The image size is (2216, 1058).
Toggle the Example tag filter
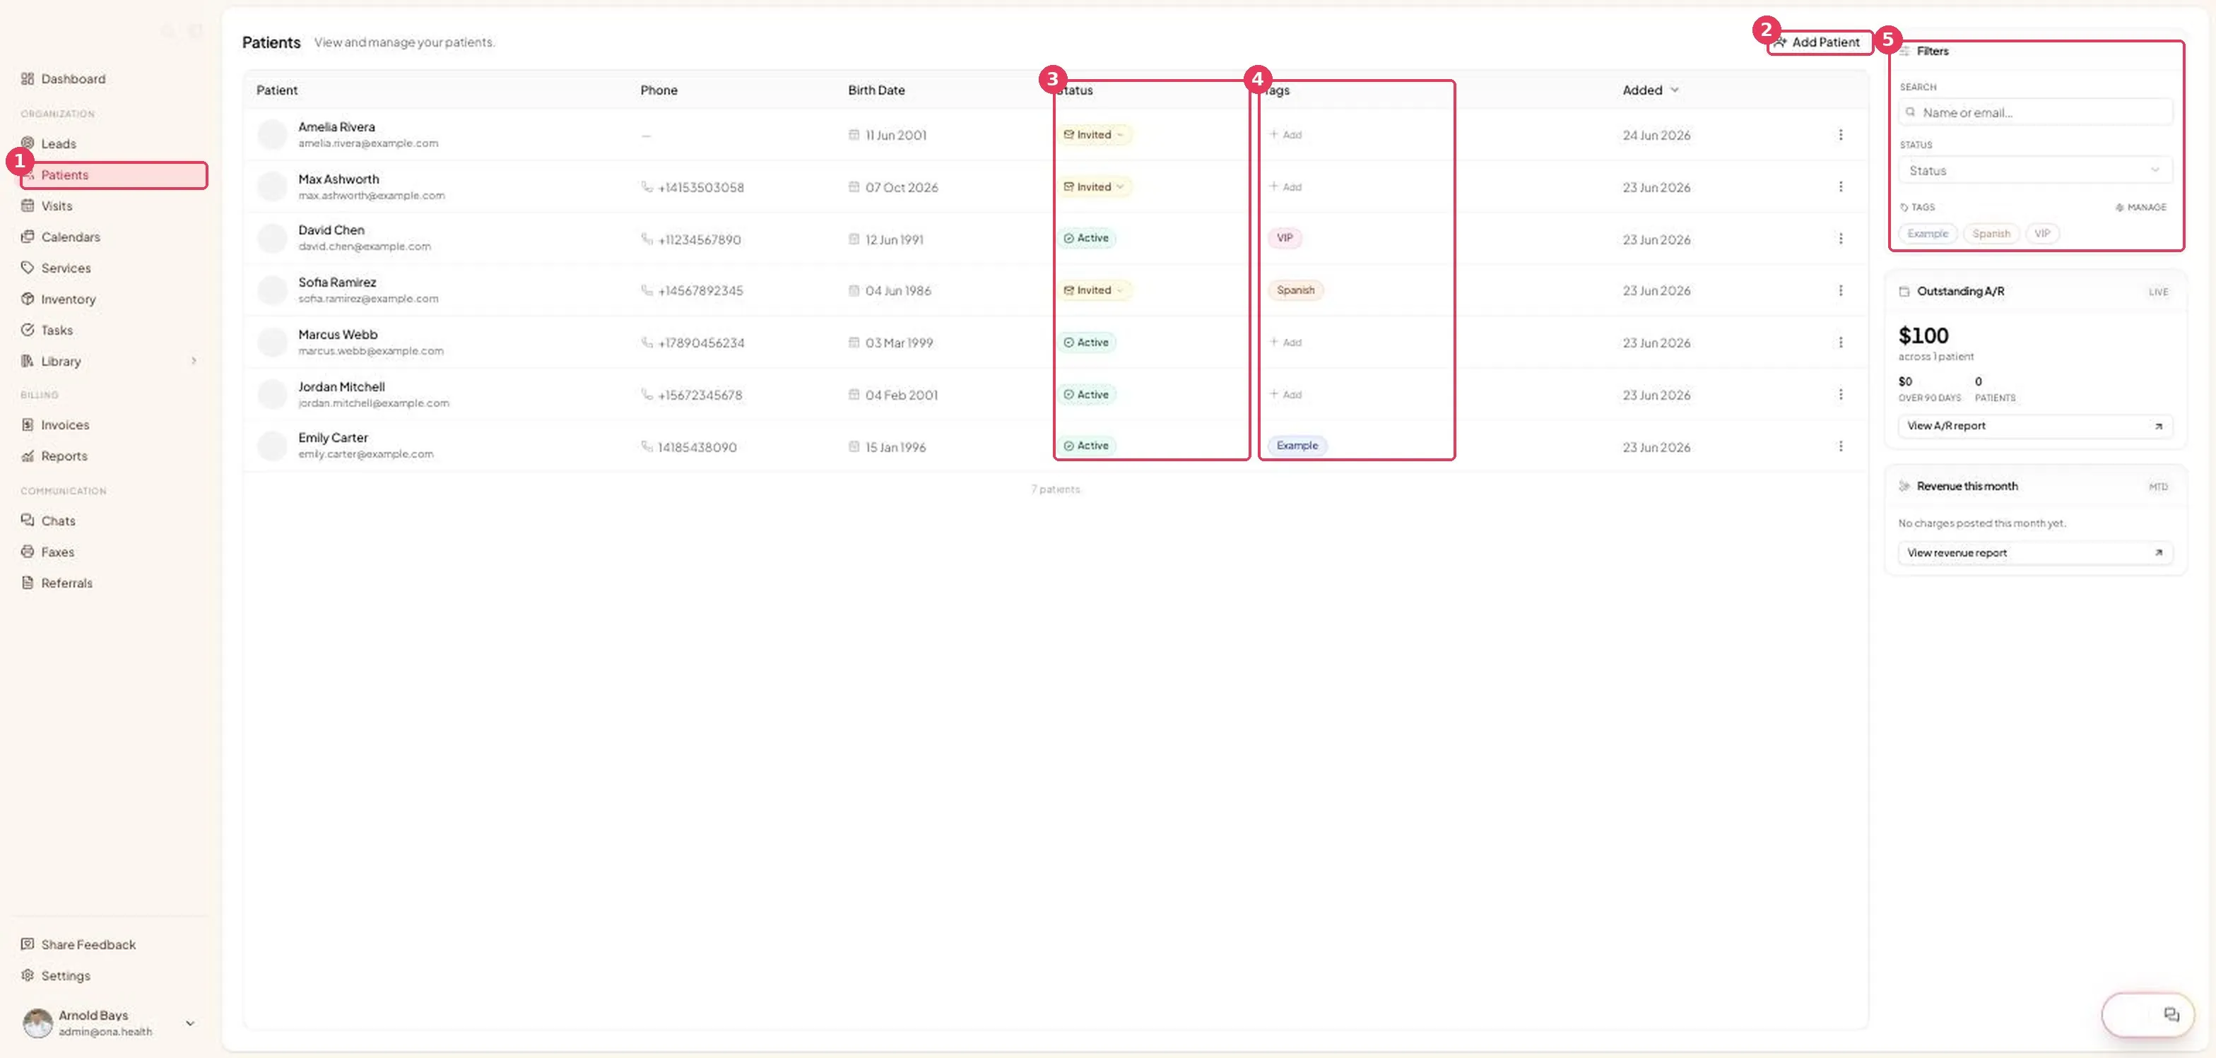pos(1928,234)
